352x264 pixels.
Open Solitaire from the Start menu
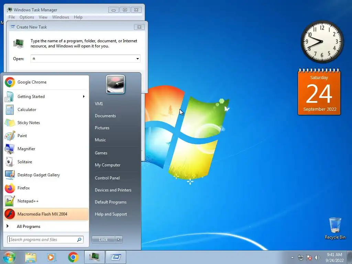click(46, 162)
